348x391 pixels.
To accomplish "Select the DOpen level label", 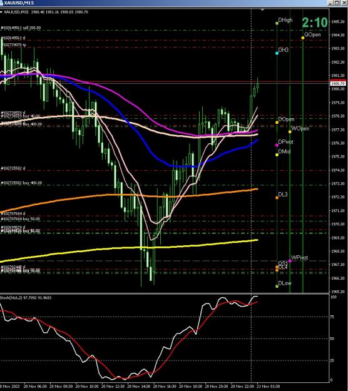I will point(286,119).
